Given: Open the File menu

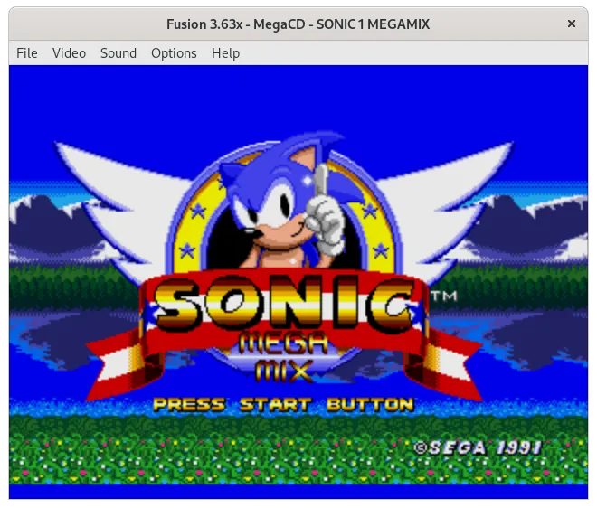Looking at the screenshot, I should [26, 53].
